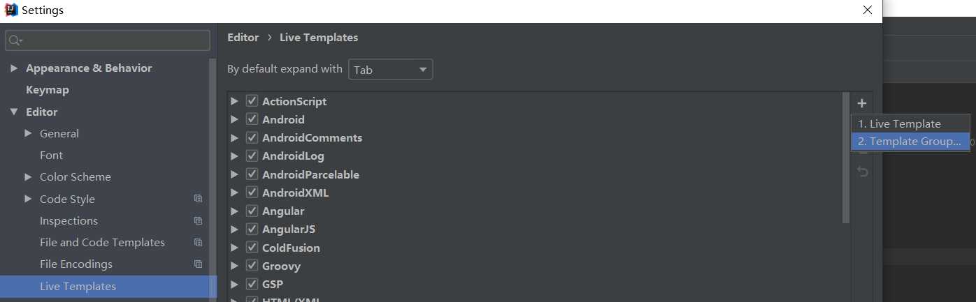The height and width of the screenshot is (302, 976).
Task: Click the File Encodings project-level icon
Action: coord(199,264)
